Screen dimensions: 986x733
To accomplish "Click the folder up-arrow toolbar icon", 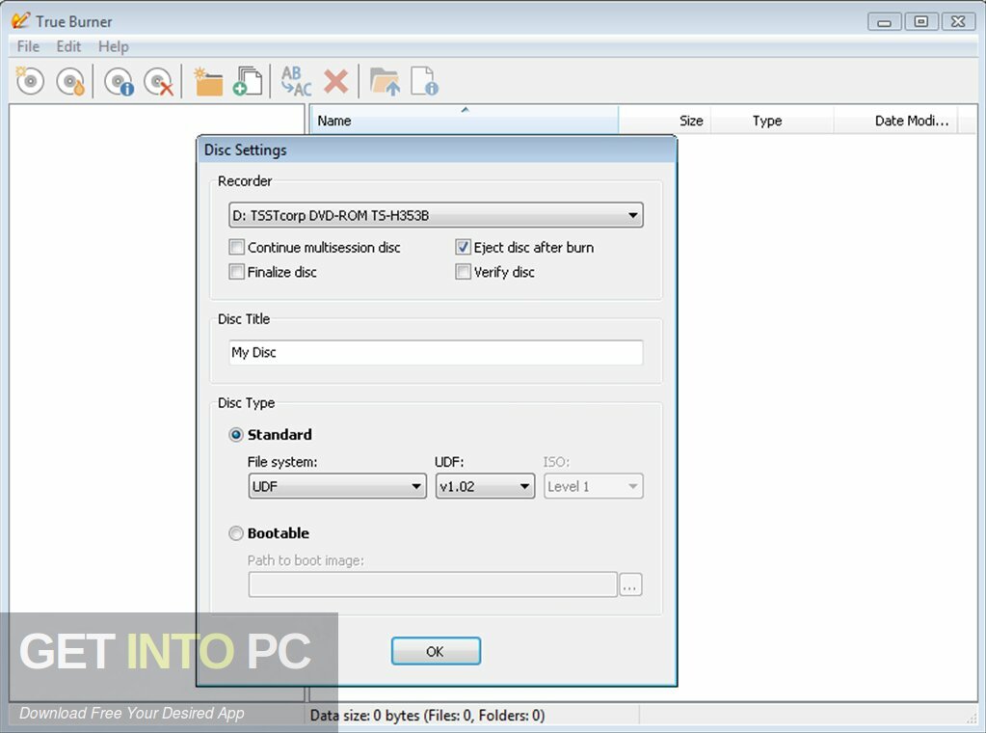I will pyautogui.click(x=385, y=81).
